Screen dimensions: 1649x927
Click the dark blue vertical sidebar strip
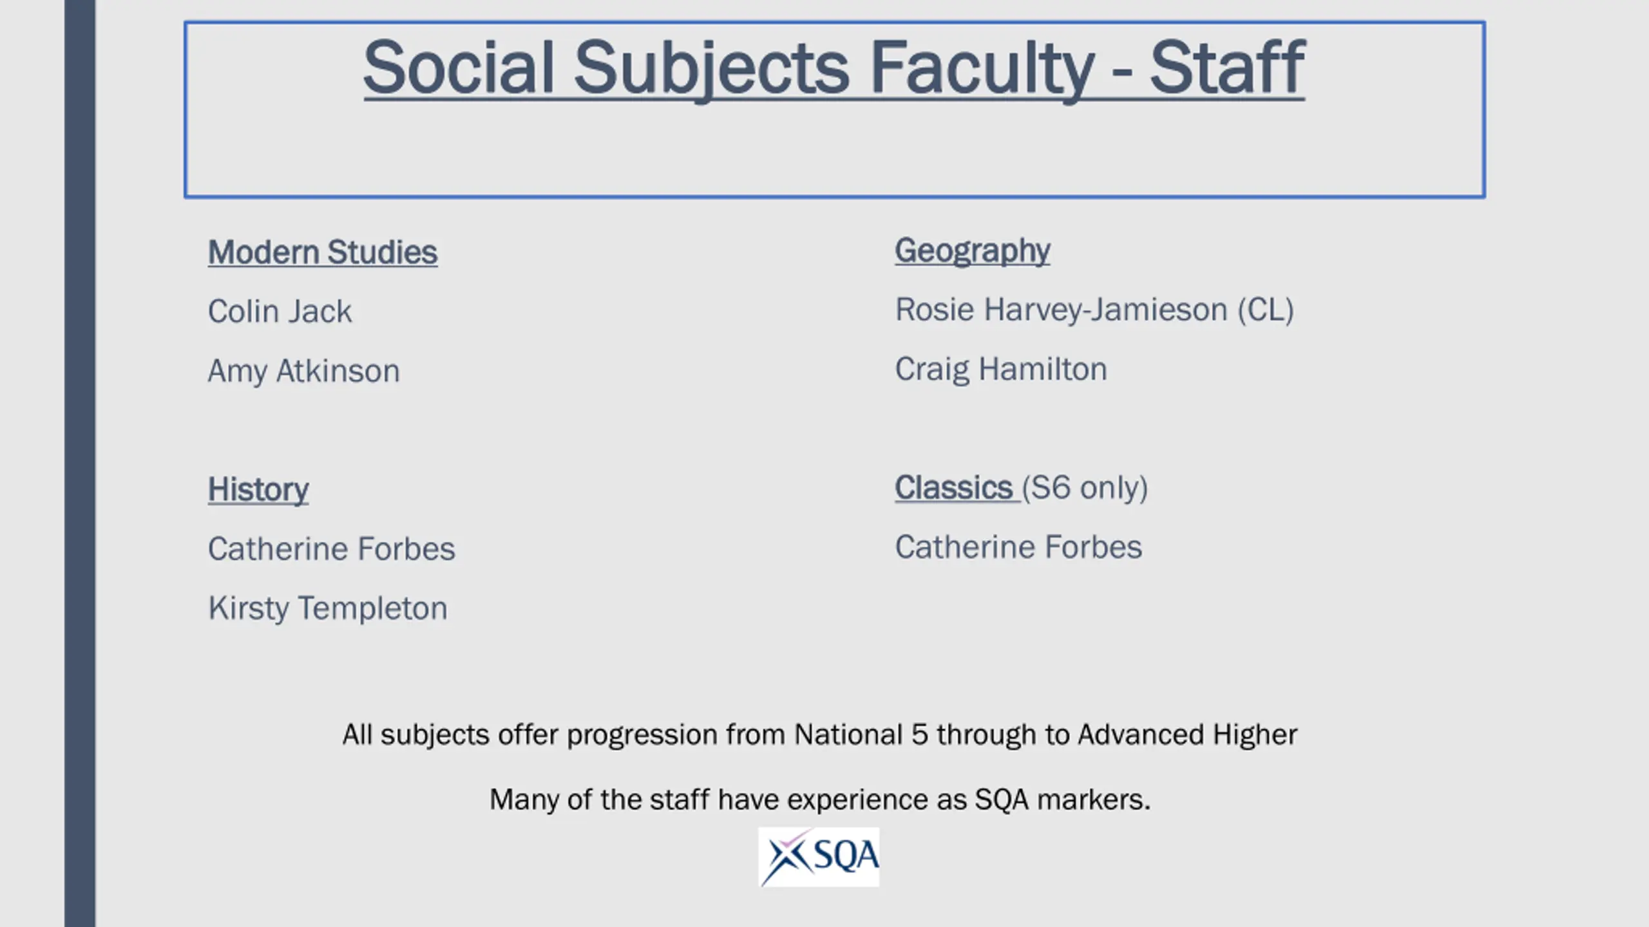pyautogui.click(x=80, y=464)
